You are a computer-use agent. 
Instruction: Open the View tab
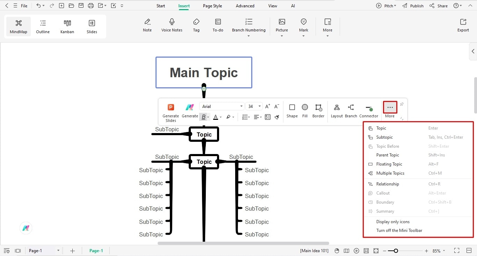pyautogui.click(x=273, y=6)
